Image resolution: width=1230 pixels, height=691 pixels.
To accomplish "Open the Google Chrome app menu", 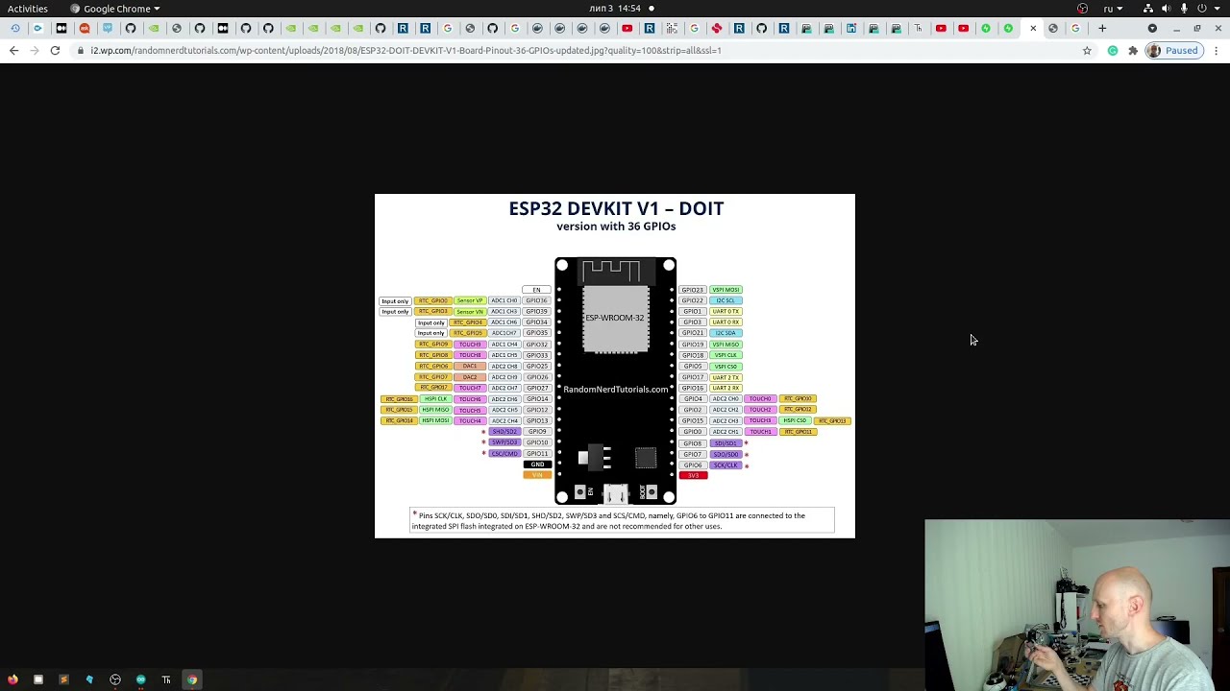I will point(115,9).
